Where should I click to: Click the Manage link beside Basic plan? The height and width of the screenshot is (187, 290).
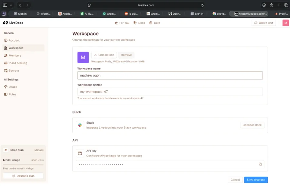coord(39,150)
